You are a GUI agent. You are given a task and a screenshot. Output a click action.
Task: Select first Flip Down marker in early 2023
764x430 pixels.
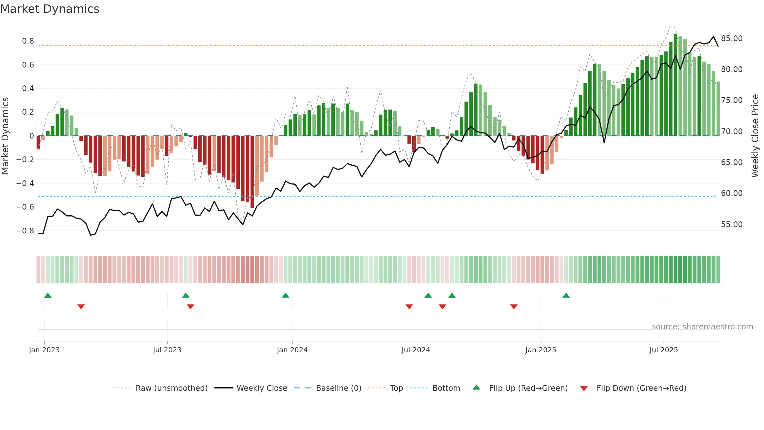pos(81,306)
